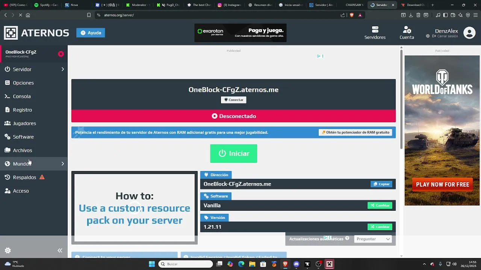
Task: Open the Servidores list
Action: tap(375, 33)
